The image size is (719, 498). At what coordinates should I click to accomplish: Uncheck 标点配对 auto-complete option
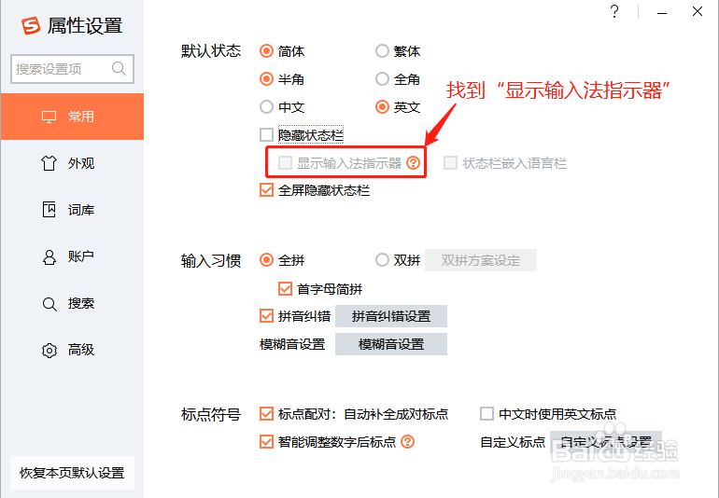[266, 414]
